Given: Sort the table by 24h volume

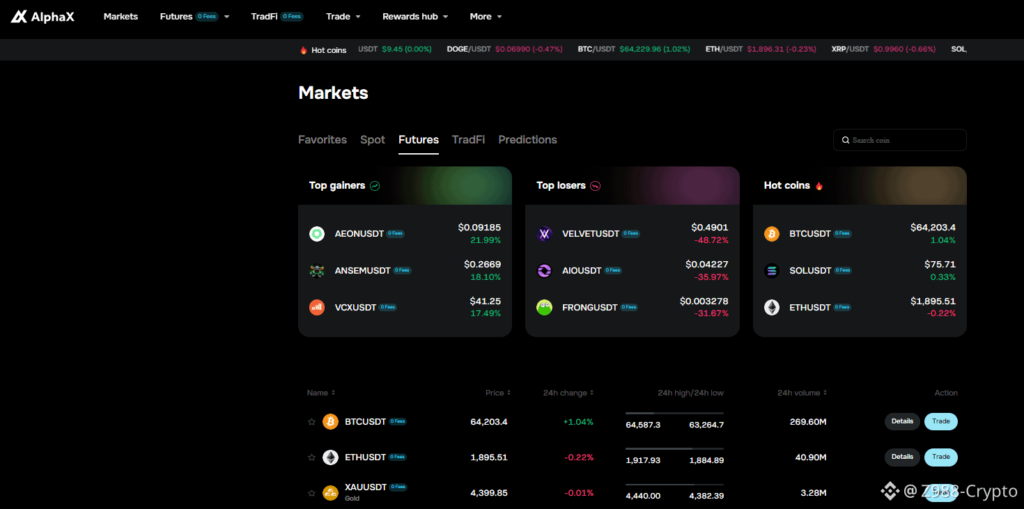Looking at the screenshot, I should coord(802,393).
